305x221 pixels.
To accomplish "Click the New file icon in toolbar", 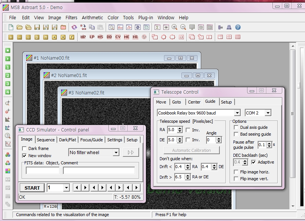I will (11, 27).
